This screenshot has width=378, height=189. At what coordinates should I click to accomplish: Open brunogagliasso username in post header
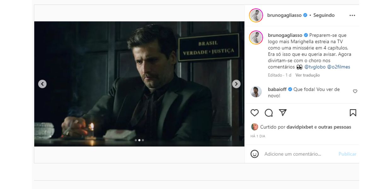tap(285, 15)
